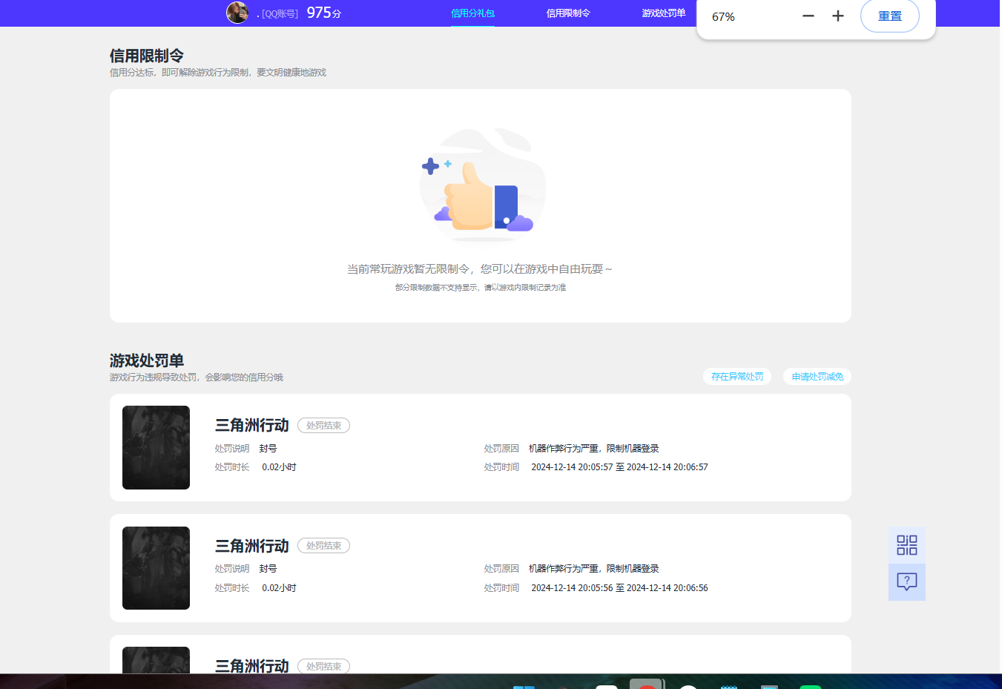Open the question-mark feedback bubble icon
The height and width of the screenshot is (689, 1002).
click(x=906, y=581)
